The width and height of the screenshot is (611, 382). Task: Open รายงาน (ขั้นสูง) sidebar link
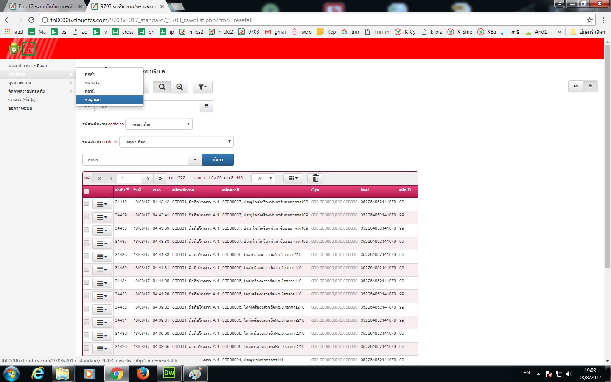tap(22, 100)
